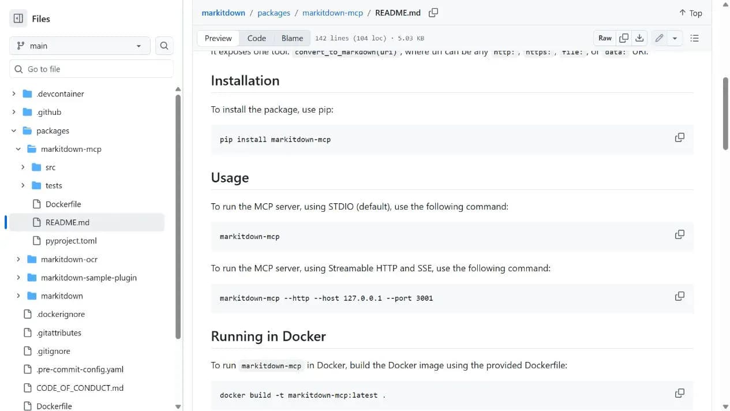The width and height of the screenshot is (730, 411).
Task: Copy path icon next to README.md
Action: 433,13
